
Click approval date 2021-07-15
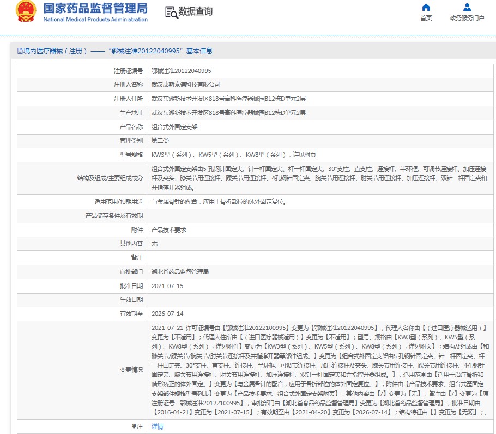coord(167,286)
